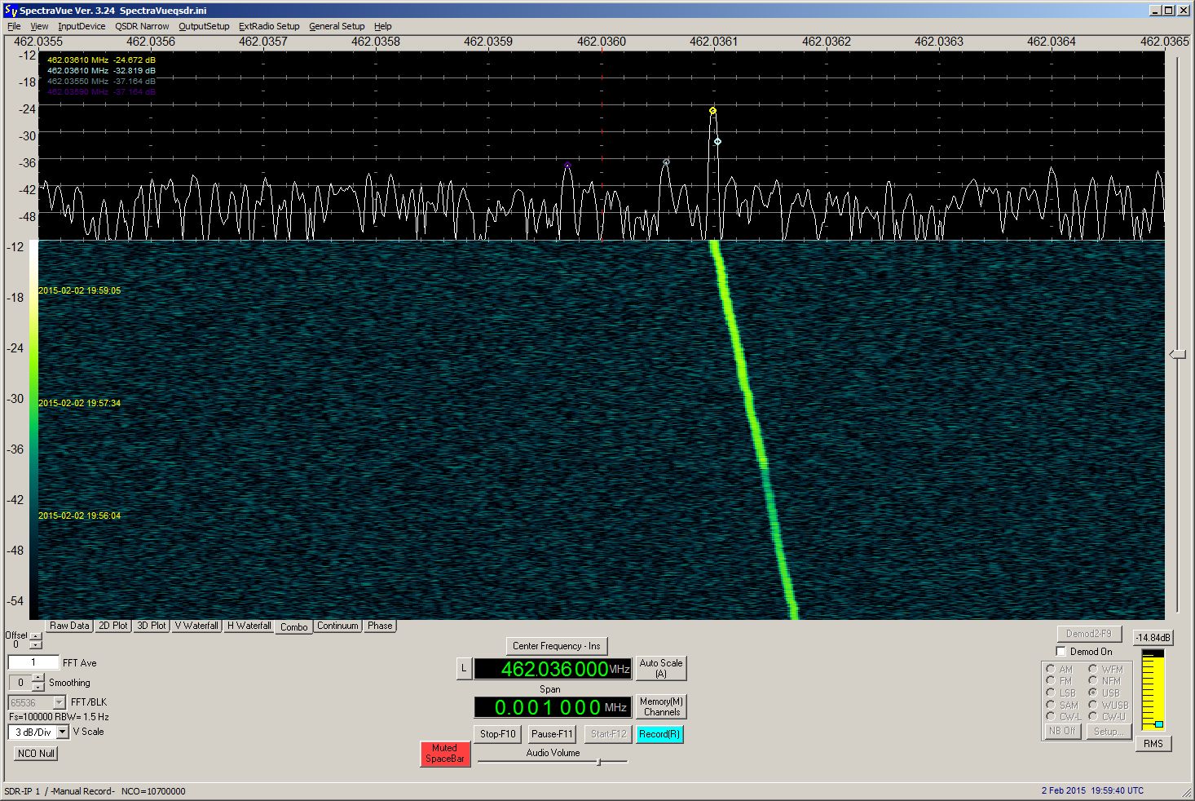Viewport: 1195px width, 801px height.
Task: Click the yellow peak marker on spectrum
Action: [712, 111]
